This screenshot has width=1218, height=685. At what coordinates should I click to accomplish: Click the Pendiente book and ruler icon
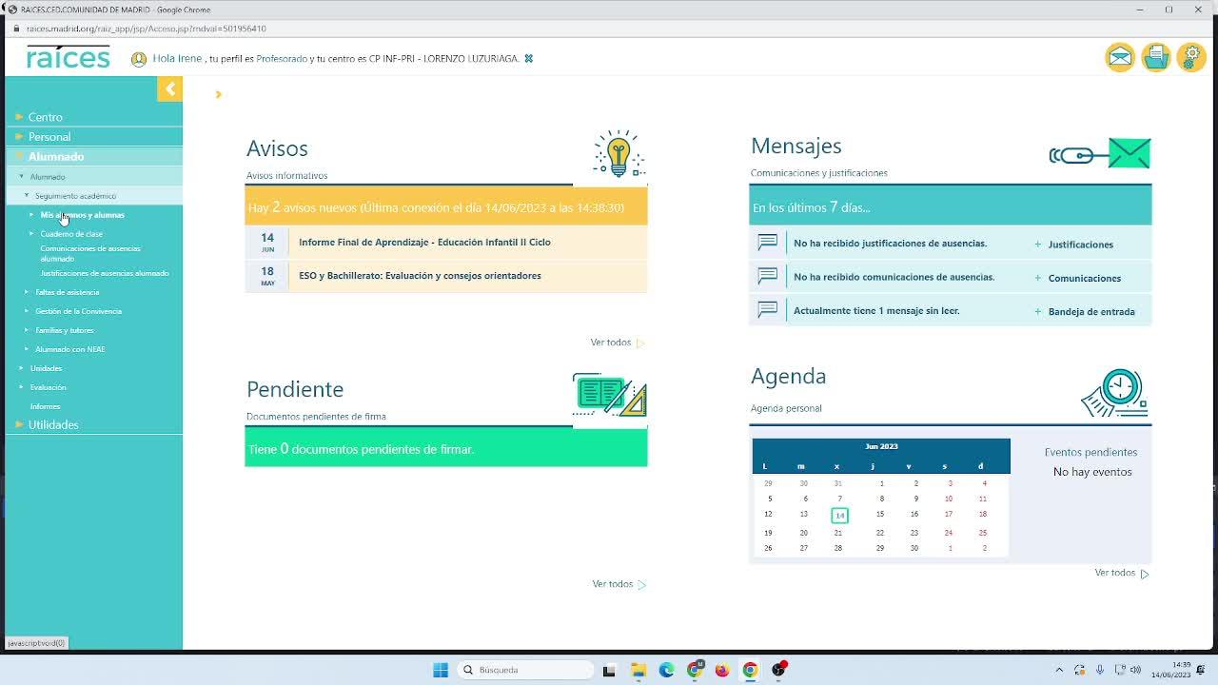pyautogui.click(x=610, y=395)
